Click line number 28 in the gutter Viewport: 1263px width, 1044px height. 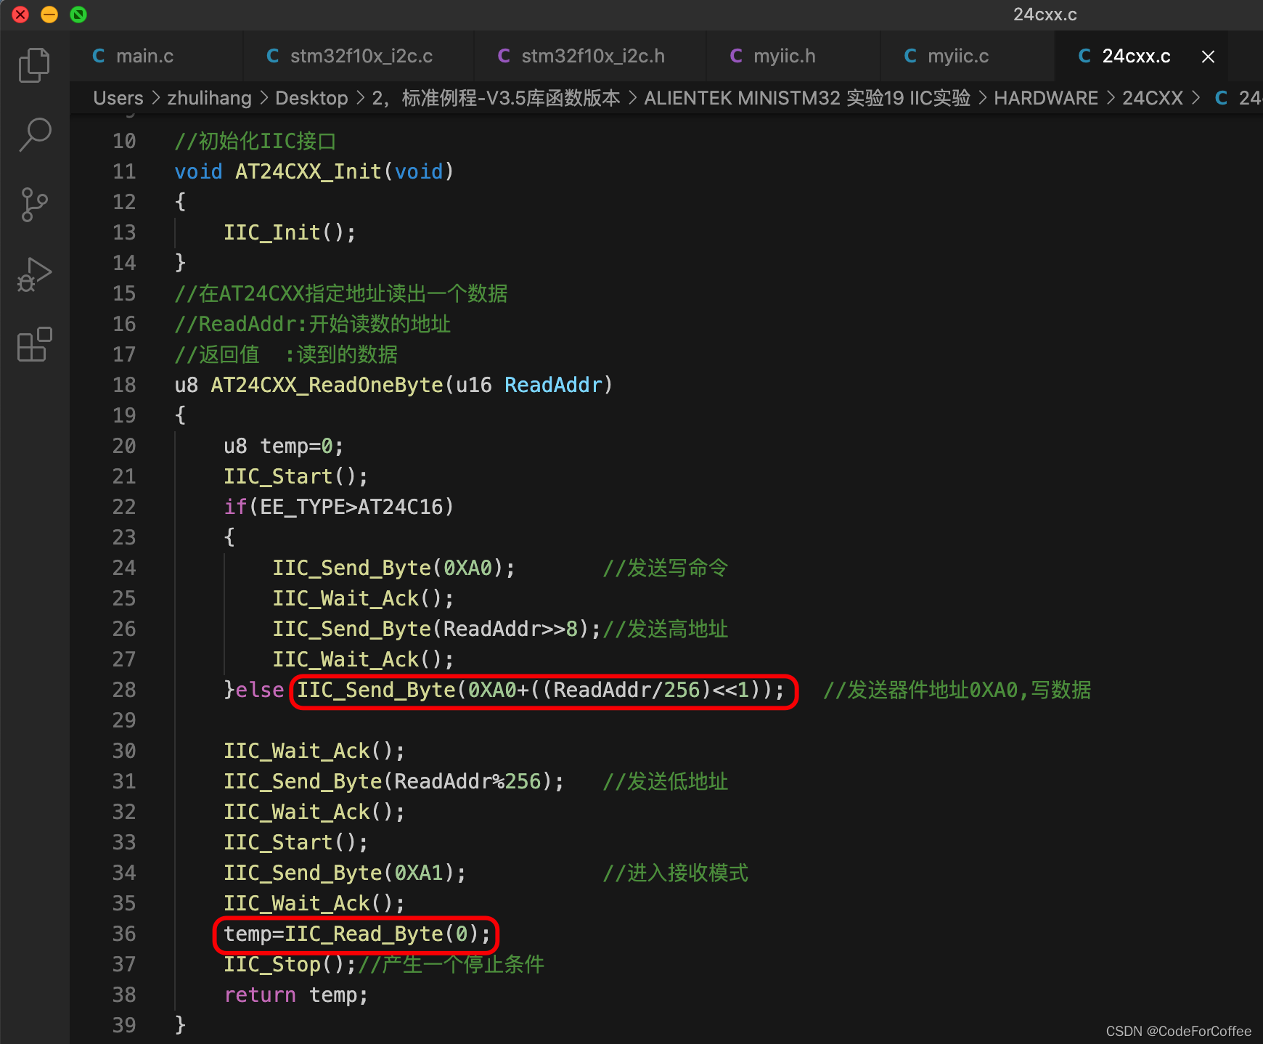[x=124, y=690]
